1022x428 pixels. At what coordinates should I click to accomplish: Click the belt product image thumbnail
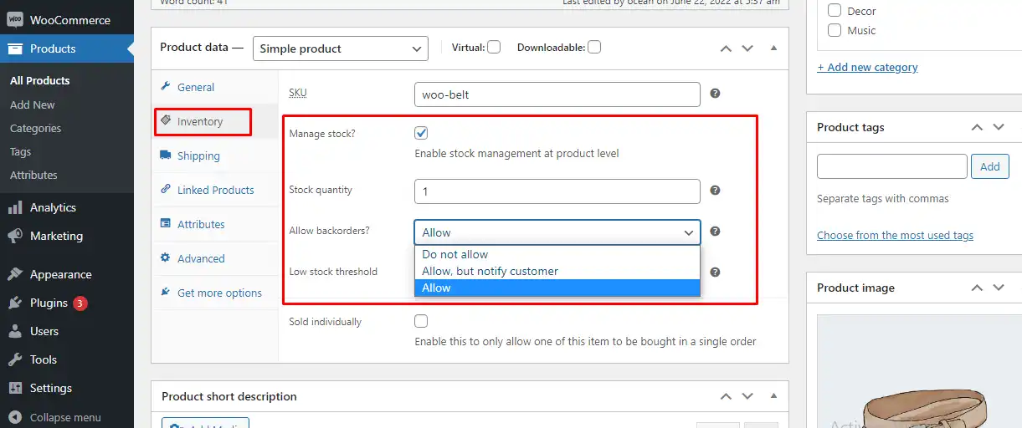click(919, 371)
